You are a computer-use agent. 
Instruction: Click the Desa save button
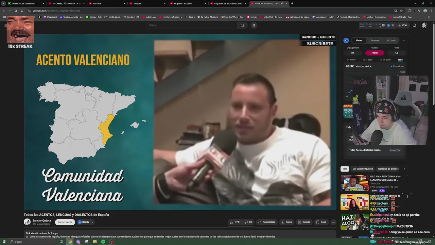click(321, 222)
